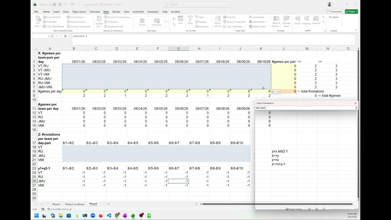Image resolution: width=391 pixels, height=220 pixels.
Task: Click Display Settings in status bar
Action: click(294, 209)
